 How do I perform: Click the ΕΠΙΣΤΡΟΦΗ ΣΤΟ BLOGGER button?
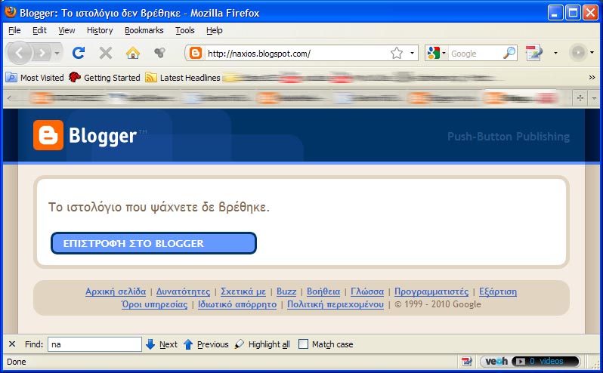click(x=153, y=243)
